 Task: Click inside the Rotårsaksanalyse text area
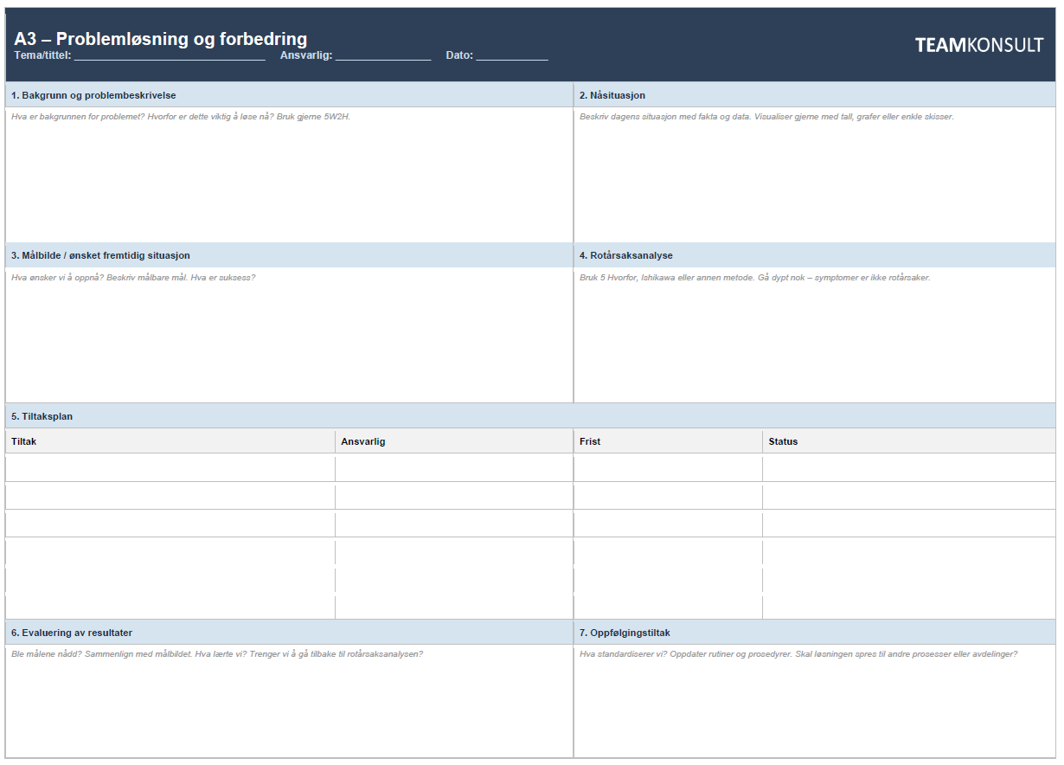pos(813,342)
